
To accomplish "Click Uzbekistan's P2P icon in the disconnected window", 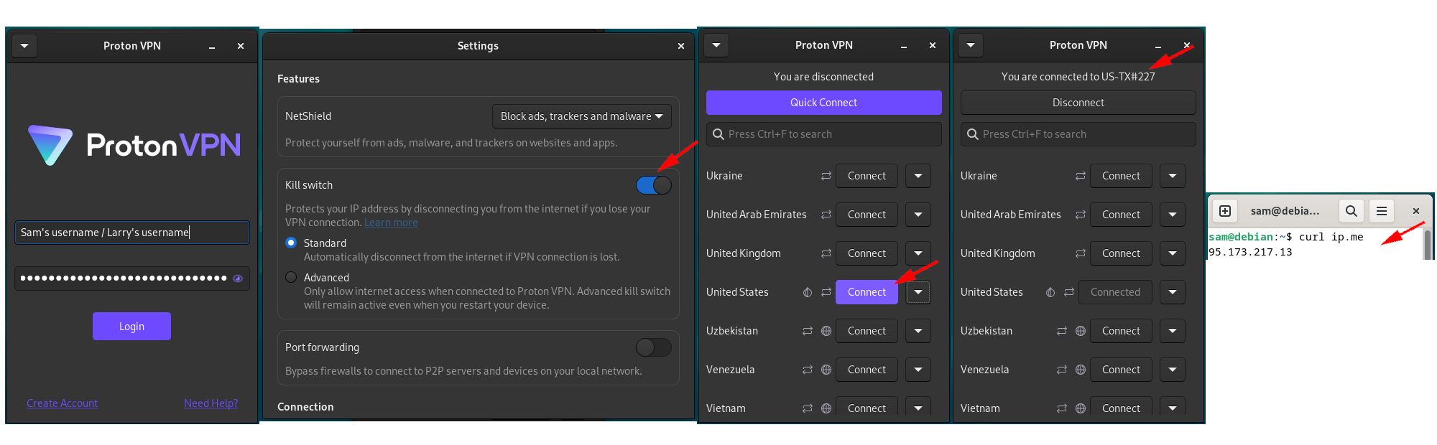I will pyautogui.click(x=808, y=331).
